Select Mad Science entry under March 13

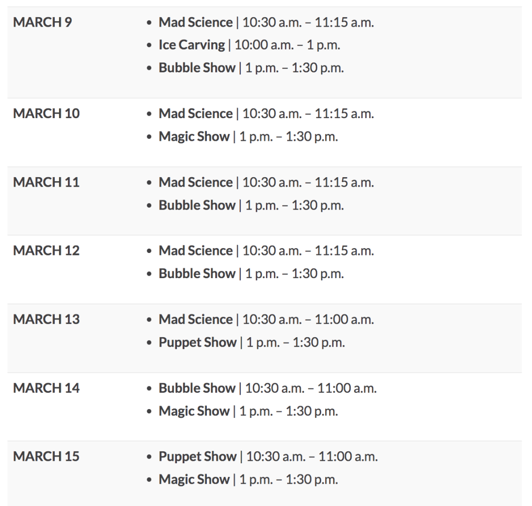tap(195, 319)
